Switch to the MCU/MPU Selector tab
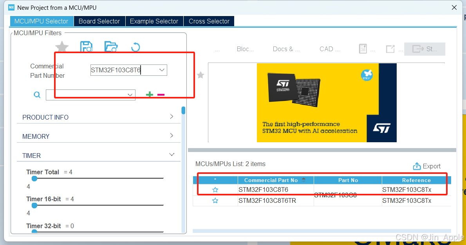The image size is (466, 245). click(x=41, y=21)
